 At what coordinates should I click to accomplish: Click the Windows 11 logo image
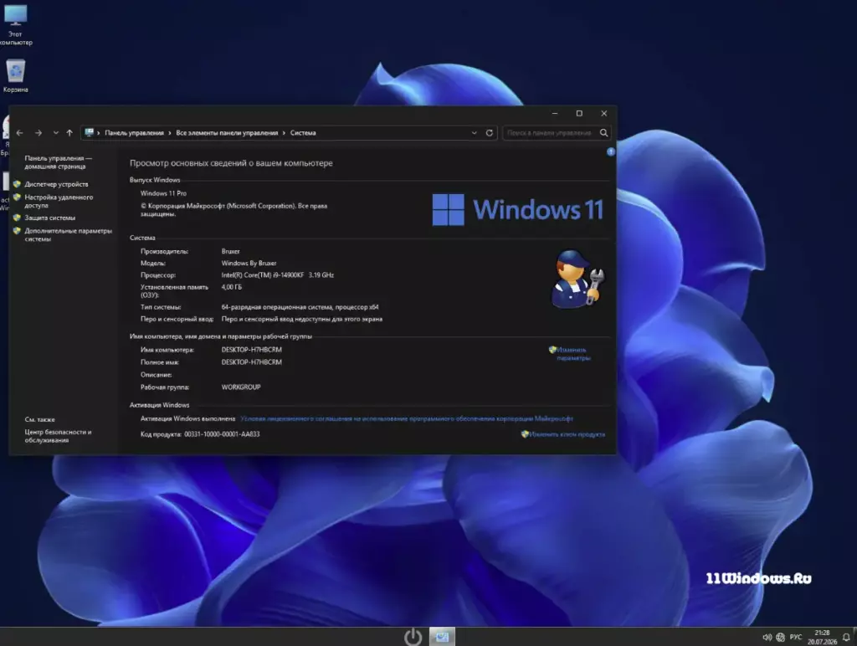(517, 210)
